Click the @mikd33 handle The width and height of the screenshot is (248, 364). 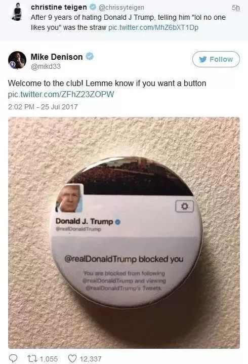tap(46, 66)
